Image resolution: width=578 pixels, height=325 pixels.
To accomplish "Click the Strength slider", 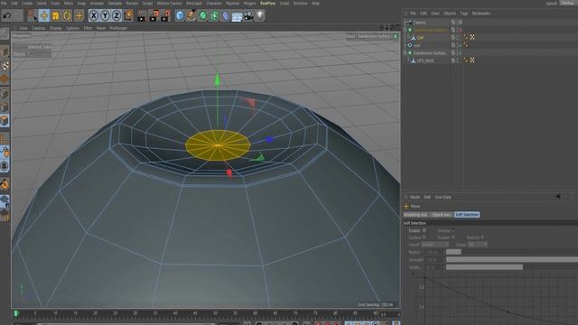I will 512,260.
